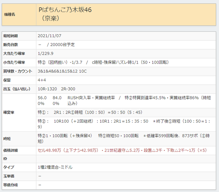Click the 大当たり確率 label
Screen dimensions: 219x192
(14, 54)
